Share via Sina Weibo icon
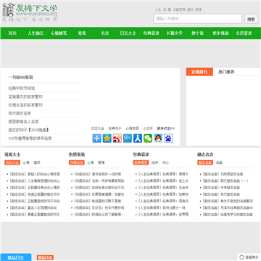Image resolution: width=261 pixels, height=261 pixels. coord(117,138)
